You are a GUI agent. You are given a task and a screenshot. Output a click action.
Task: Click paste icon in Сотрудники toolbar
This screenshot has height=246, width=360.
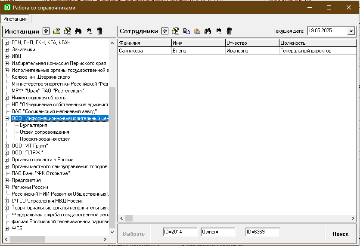[197, 31]
